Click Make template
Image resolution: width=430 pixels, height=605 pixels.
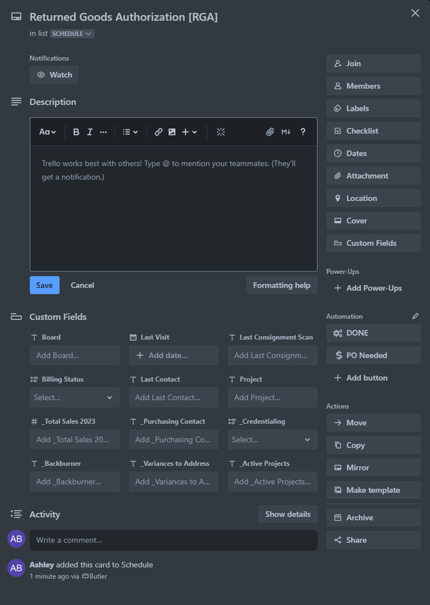pyautogui.click(x=374, y=490)
